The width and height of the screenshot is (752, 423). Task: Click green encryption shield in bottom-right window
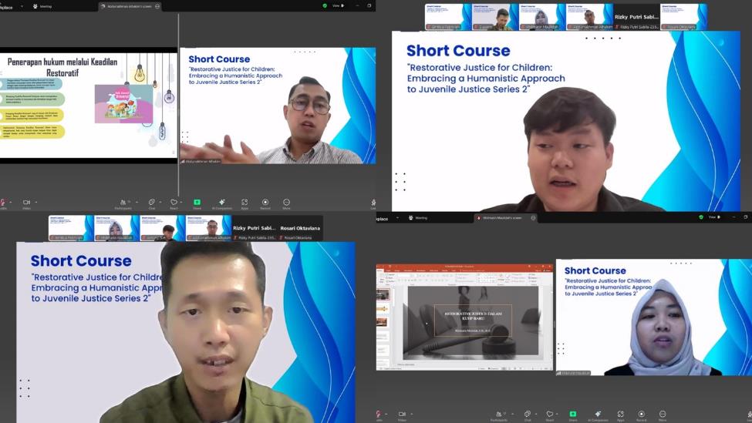pos(701,217)
